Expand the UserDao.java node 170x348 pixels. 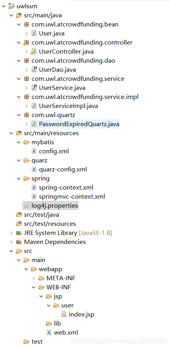pyautogui.click(x=26, y=70)
